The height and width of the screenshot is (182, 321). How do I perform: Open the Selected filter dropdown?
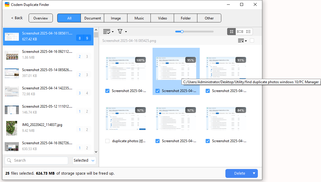(x=84, y=160)
